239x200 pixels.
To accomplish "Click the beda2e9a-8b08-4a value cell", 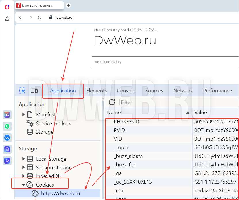I will click(216, 191).
